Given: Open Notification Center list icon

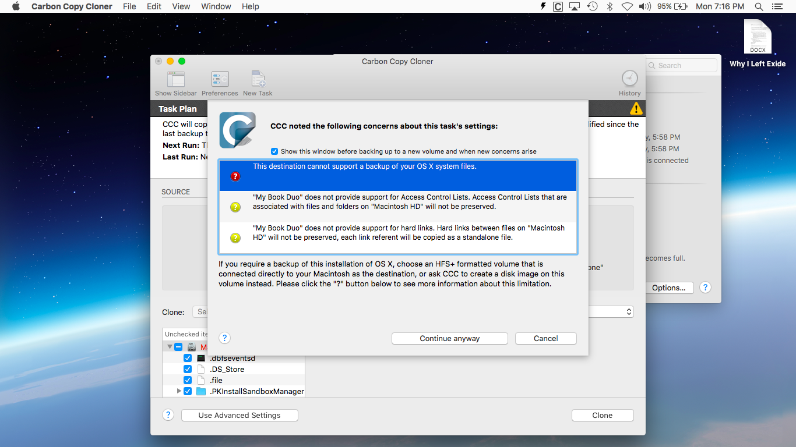Looking at the screenshot, I should [x=777, y=6].
